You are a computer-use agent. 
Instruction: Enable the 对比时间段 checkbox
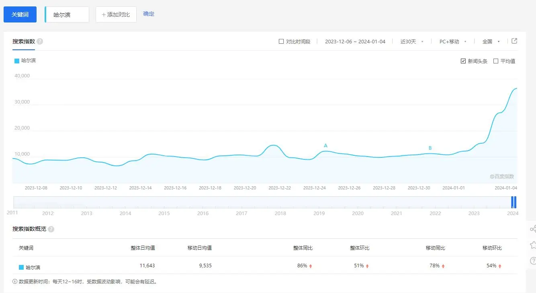(x=281, y=42)
